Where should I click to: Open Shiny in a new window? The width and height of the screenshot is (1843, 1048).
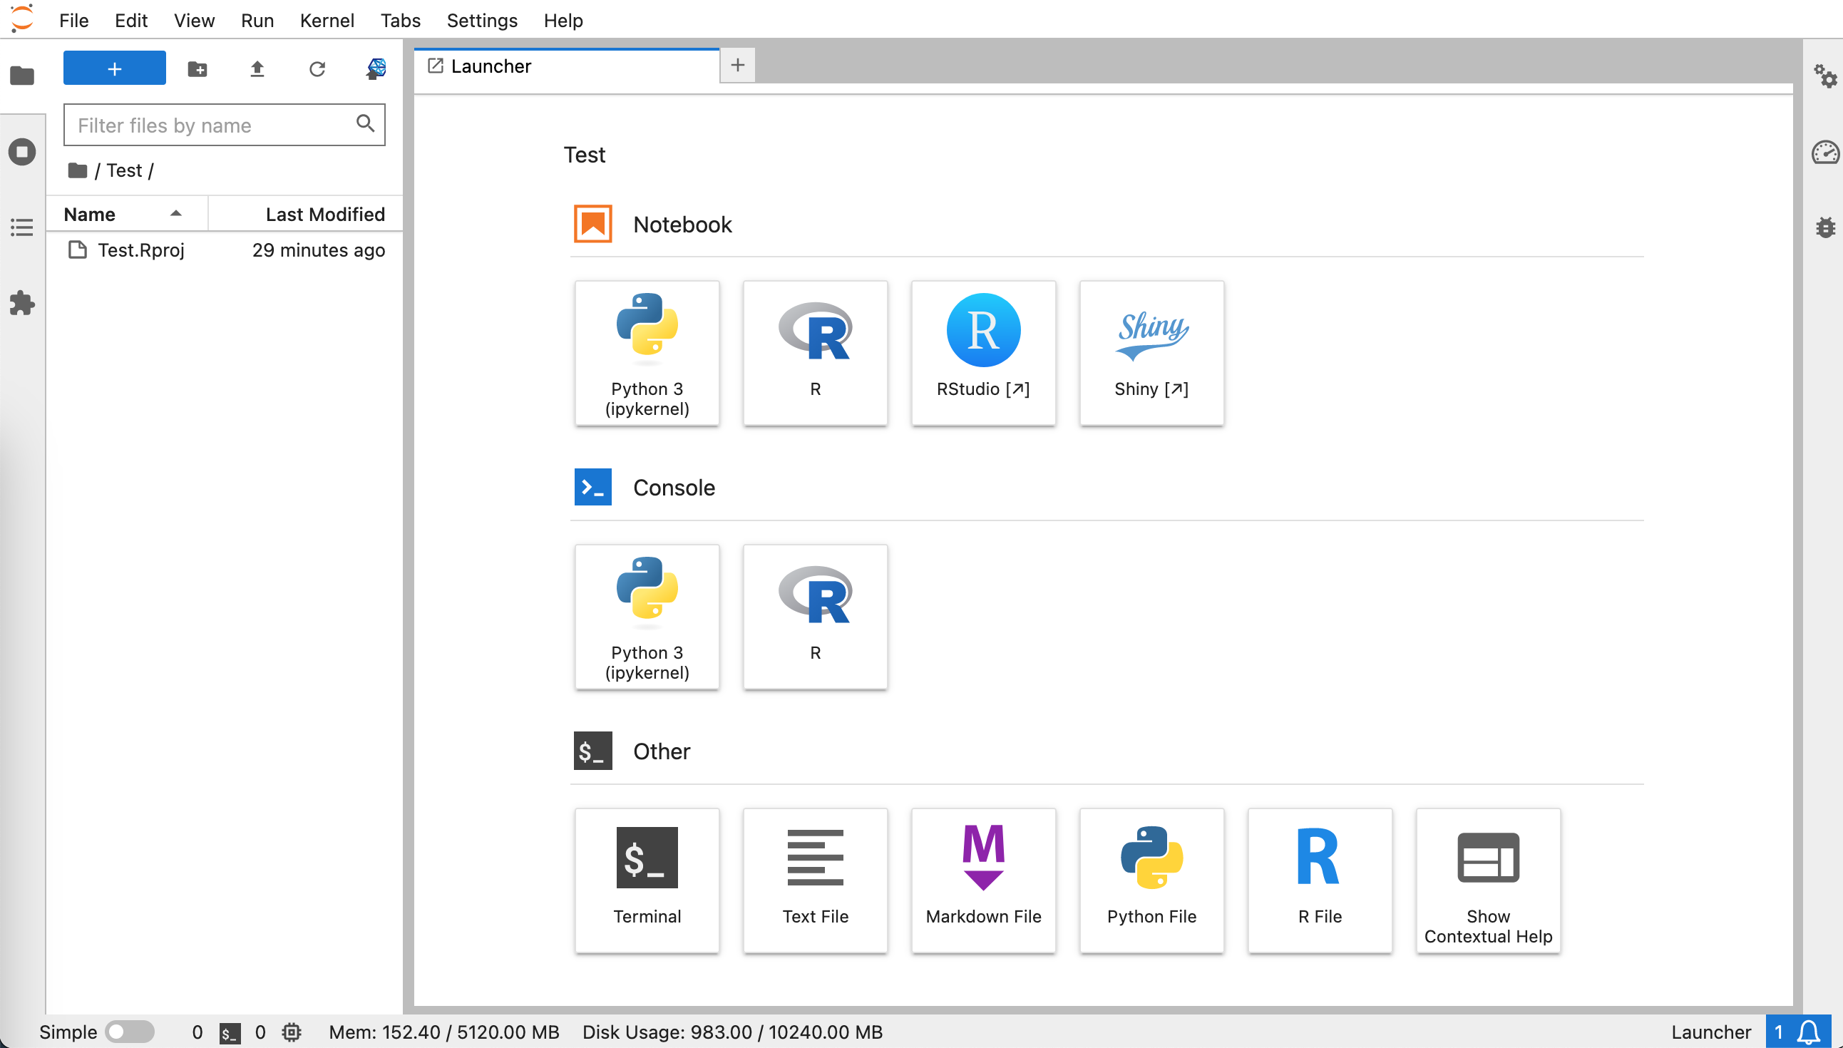[x=1152, y=353]
